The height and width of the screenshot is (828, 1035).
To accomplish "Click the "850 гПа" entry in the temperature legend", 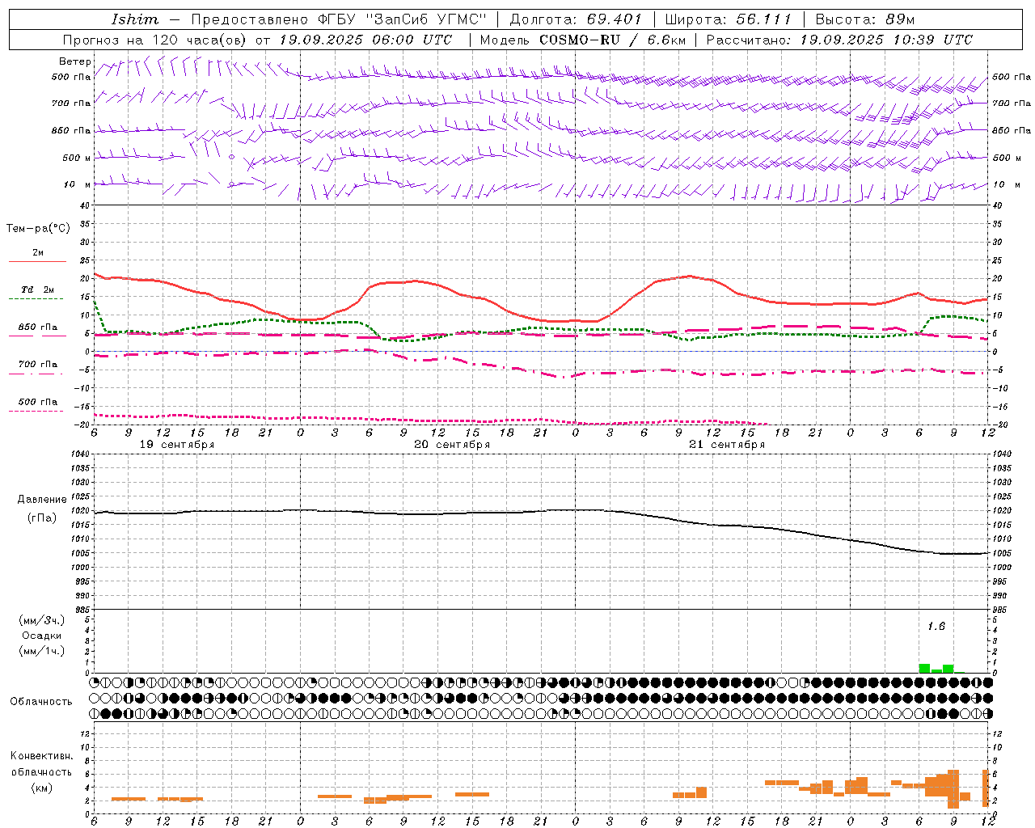I will pos(38,327).
